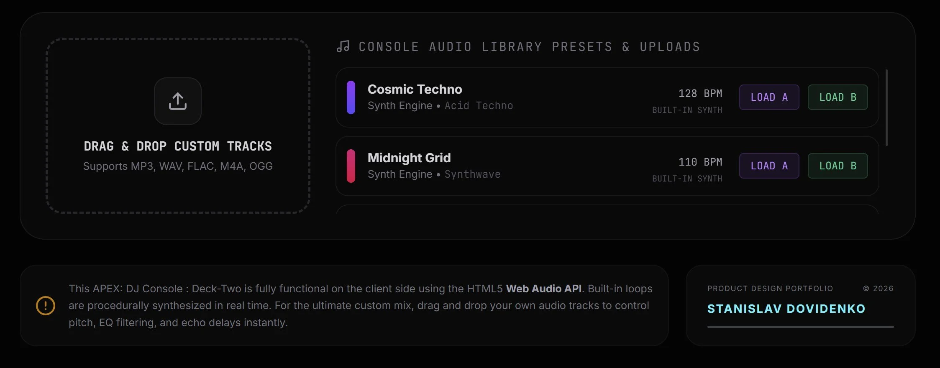Click the Synth Engine • Acid Techno subtitle
The height and width of the screenshot is (368, 940).
(440, 106)
